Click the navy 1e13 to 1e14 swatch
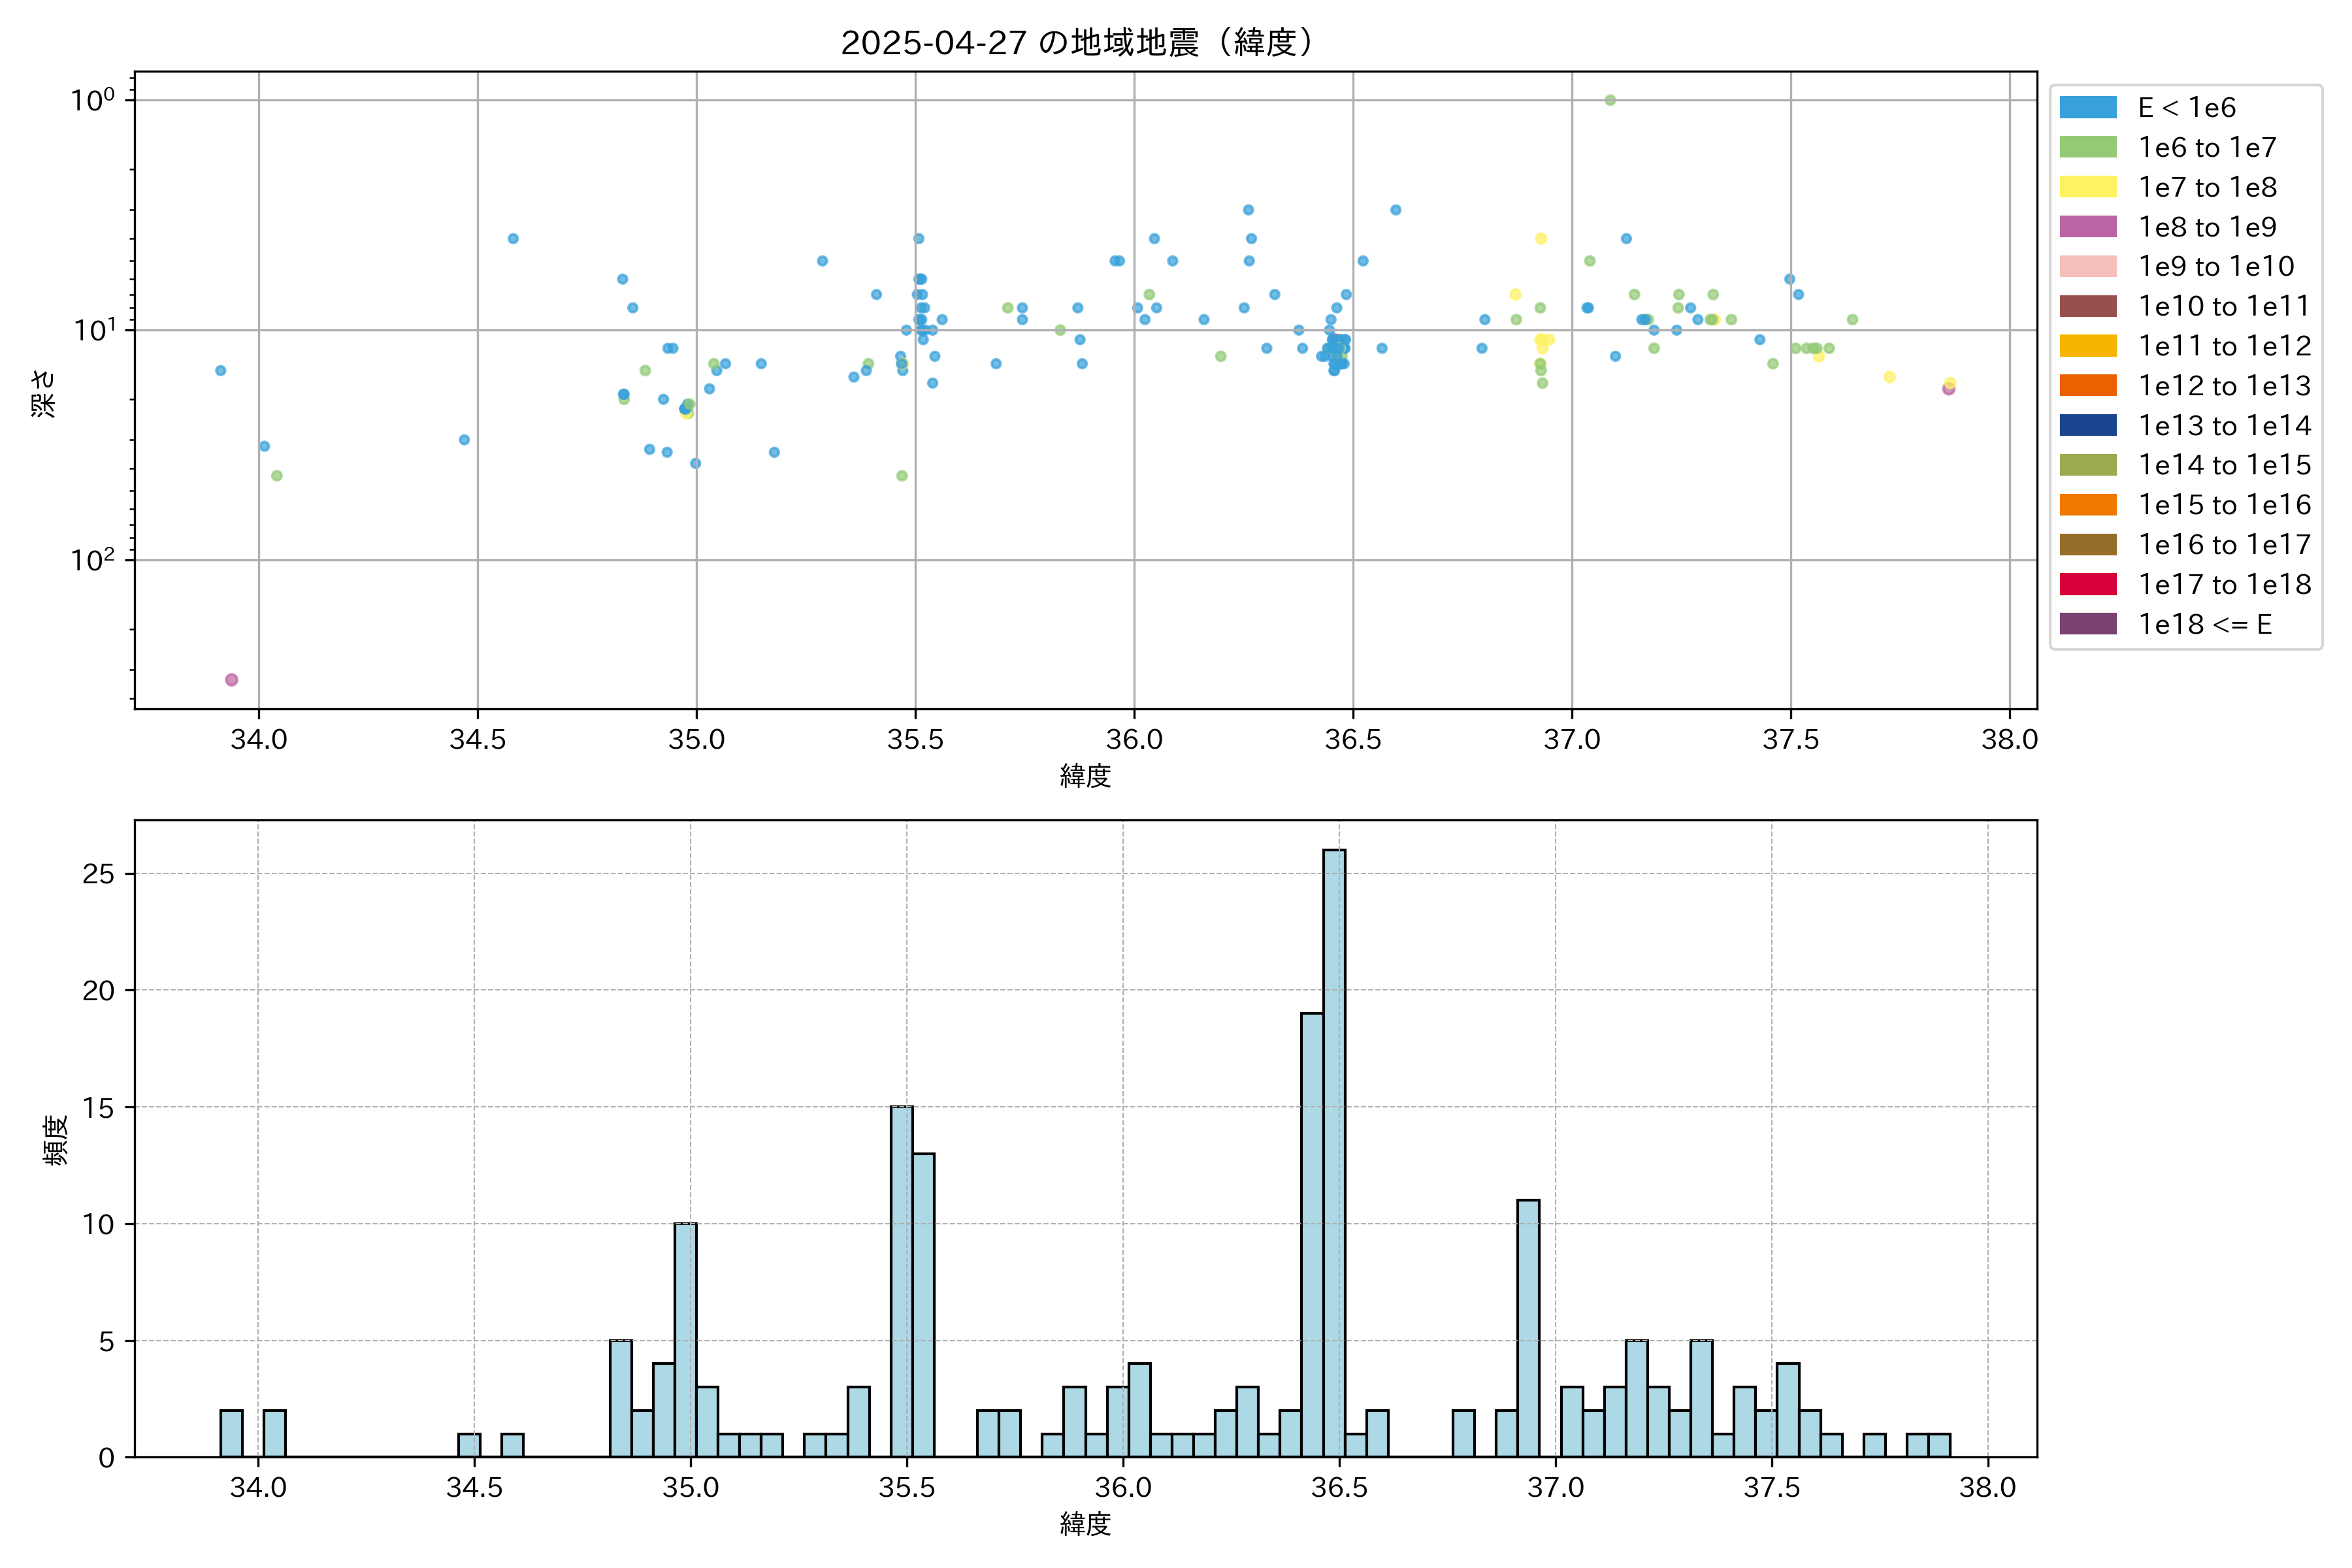 2088,425
